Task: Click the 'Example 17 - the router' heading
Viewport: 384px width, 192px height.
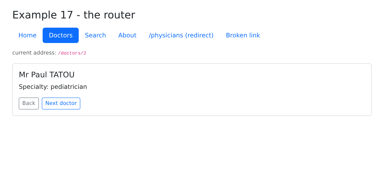Action: (74, 15)
